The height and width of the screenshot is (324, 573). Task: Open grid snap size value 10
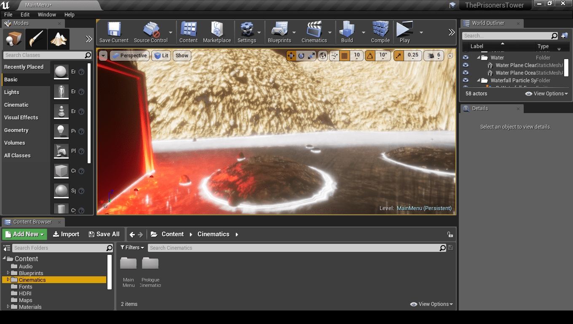click(357, 56)
